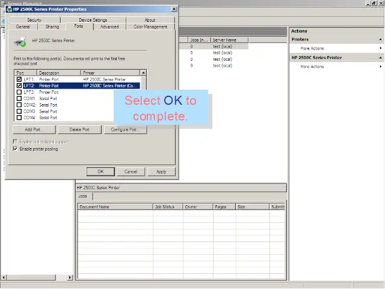Image resolution: width=385 pixels, height=289 pixels.
Task: Apply the printer port changes
Action: point(161,172)
